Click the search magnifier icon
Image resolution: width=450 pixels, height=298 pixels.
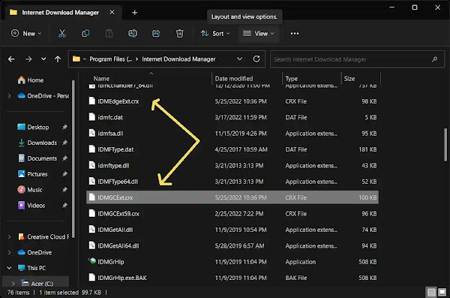click(x=434, y=59)
